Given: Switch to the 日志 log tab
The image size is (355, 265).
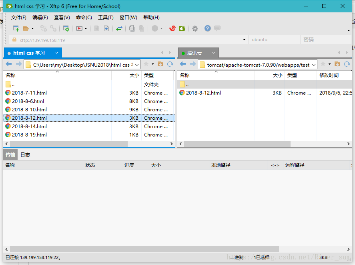Looking at the screenshot, I should tap(25, 155).
